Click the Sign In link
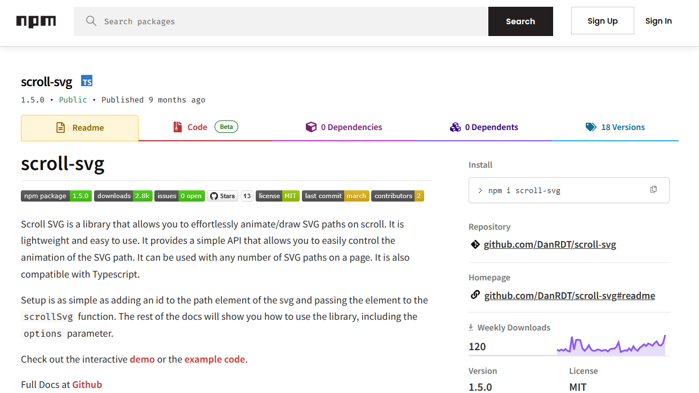The width and height of the screenshot is (699, 393). point(658,21)
